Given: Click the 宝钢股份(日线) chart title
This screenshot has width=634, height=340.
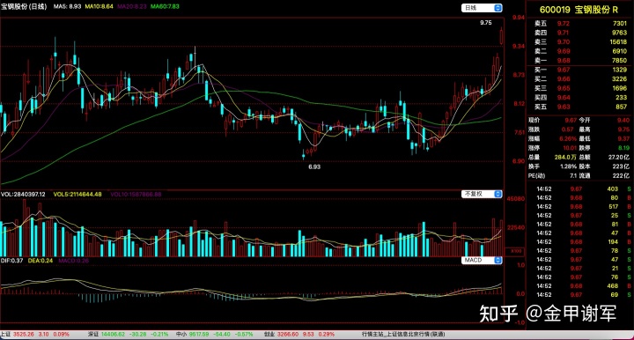Looking at the screenshot, I should [x=24, y=7].
